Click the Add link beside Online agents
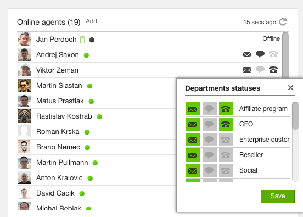 (x=92, y=21)
